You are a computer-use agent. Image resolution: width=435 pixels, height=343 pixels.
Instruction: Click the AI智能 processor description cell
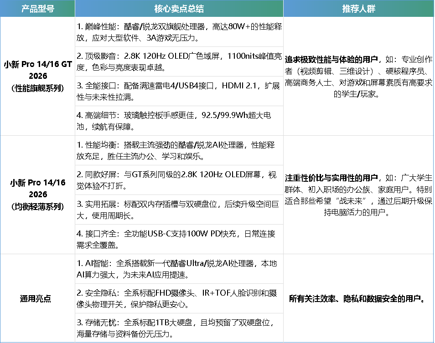(179, 269)
